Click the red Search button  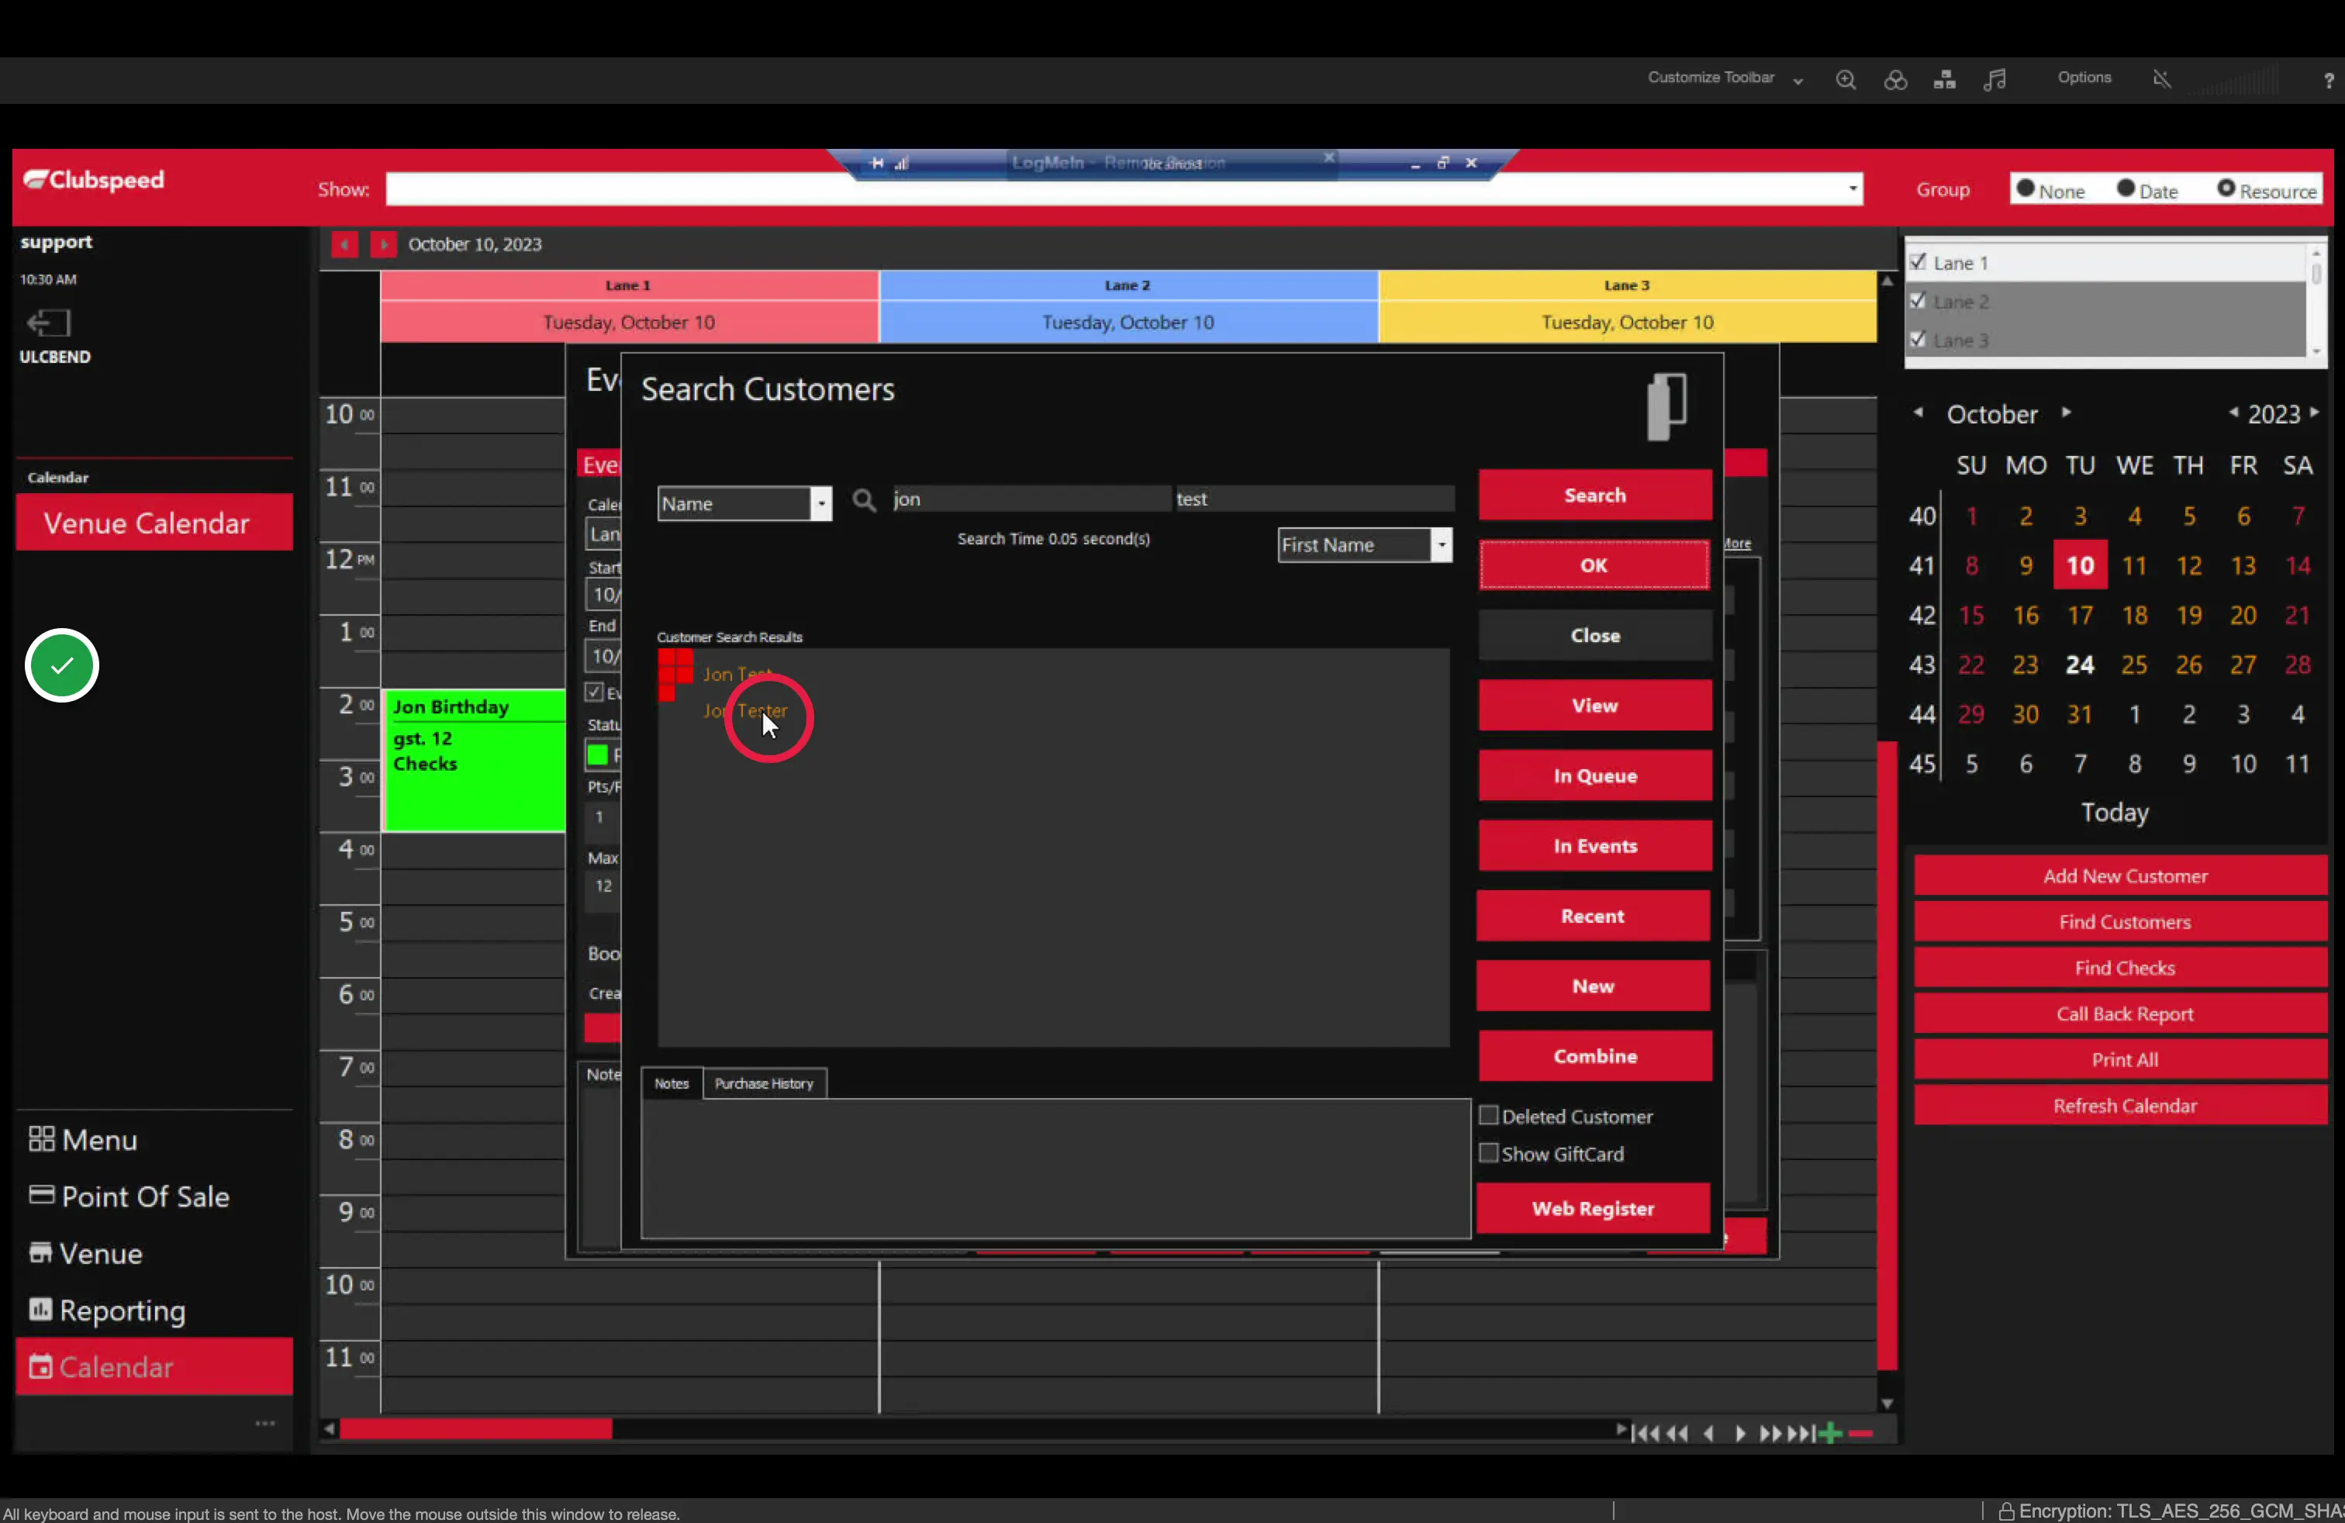1594,496
